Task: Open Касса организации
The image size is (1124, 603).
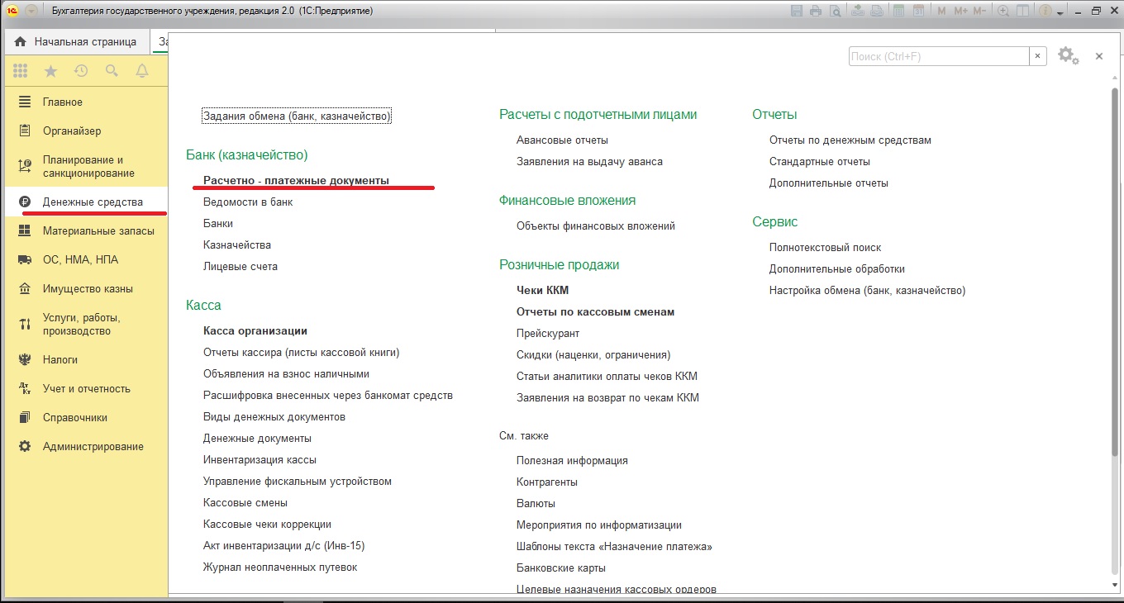Action: pos(255,330)
